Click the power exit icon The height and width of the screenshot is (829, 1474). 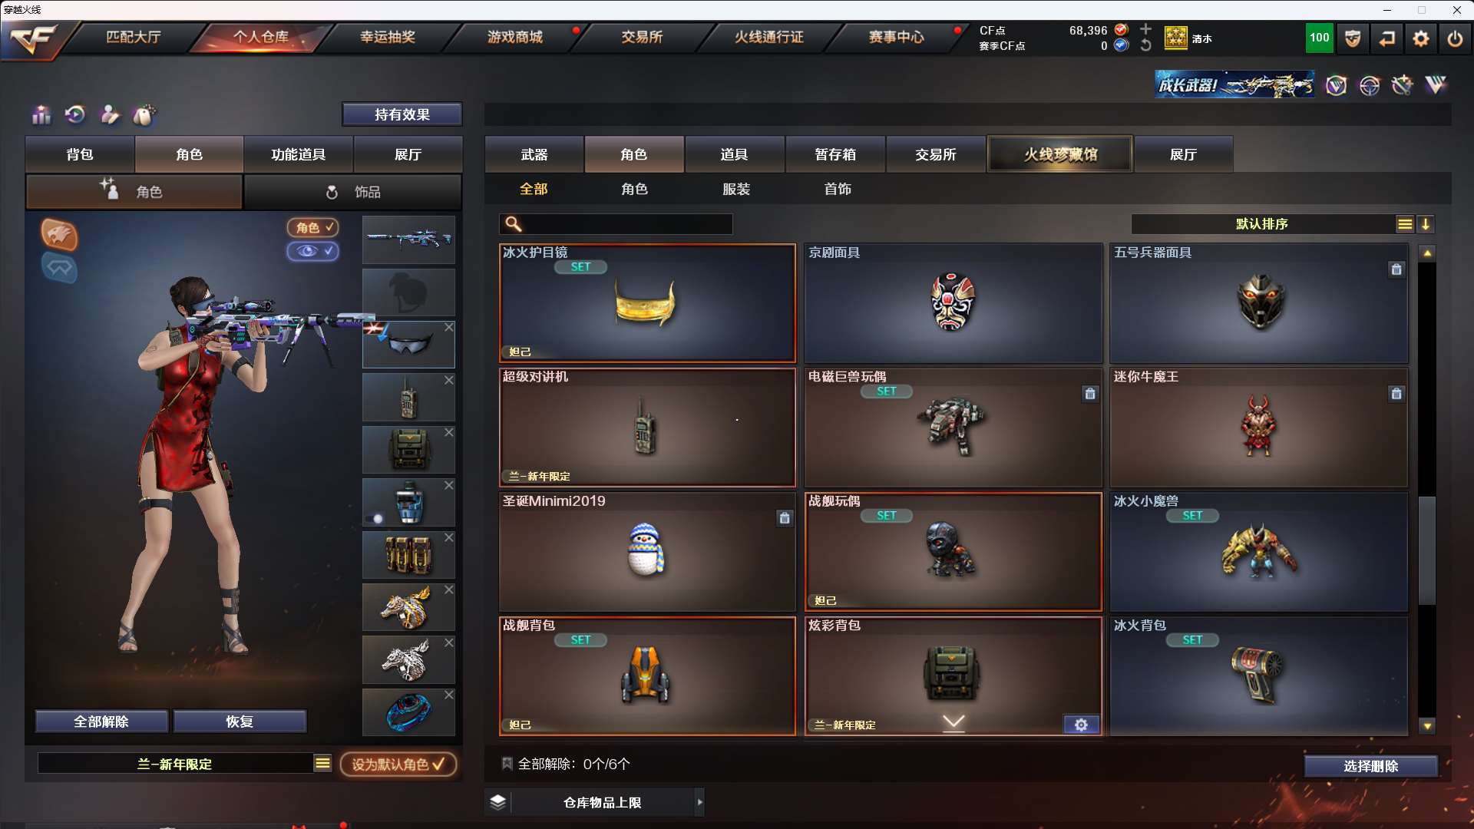click(x=1455, y=38)
